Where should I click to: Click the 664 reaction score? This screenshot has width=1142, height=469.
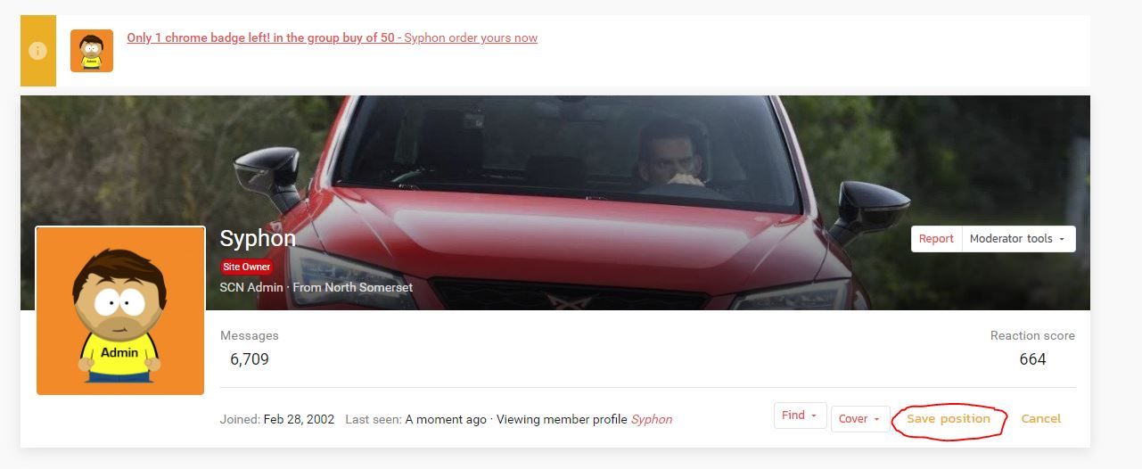pos(1032,359)
